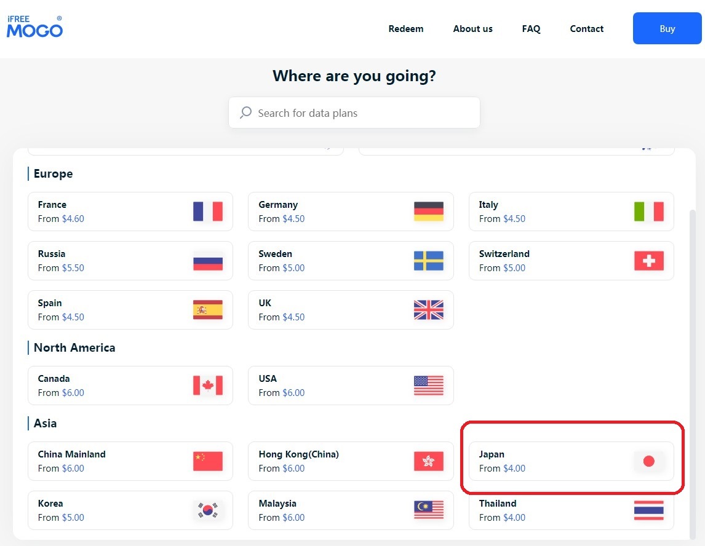Click the France flag icon
The image size is (705, 546).
tap(207, 212)
